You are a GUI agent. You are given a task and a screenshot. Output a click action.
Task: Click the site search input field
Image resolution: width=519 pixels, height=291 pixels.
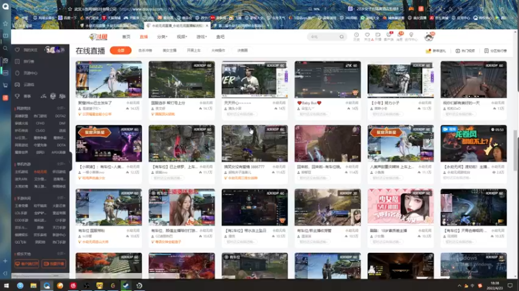click(x=322, y=37)
